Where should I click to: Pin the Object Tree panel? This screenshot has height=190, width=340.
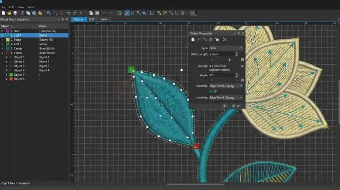click(63, 19)
